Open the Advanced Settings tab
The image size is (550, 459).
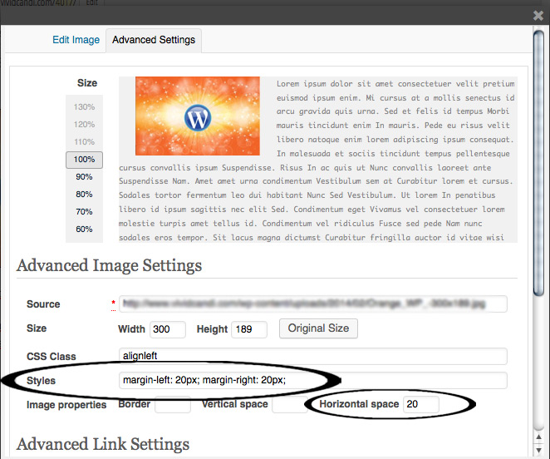click(154, 40)
